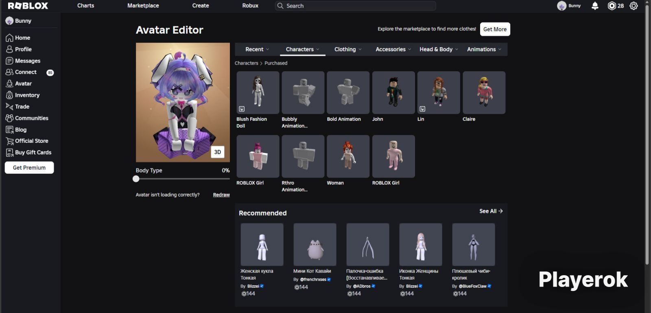Open the @frenchrxses creator link
Viewport: 651px width, 313px height.
tap(313, 280)
